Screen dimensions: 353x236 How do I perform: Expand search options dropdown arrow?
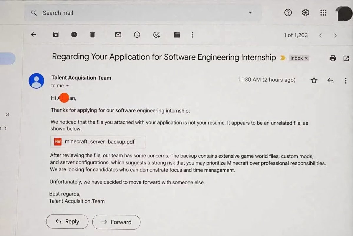pos(250,13)
